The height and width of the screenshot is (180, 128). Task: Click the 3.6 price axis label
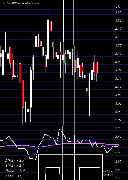tap(118, 7)
